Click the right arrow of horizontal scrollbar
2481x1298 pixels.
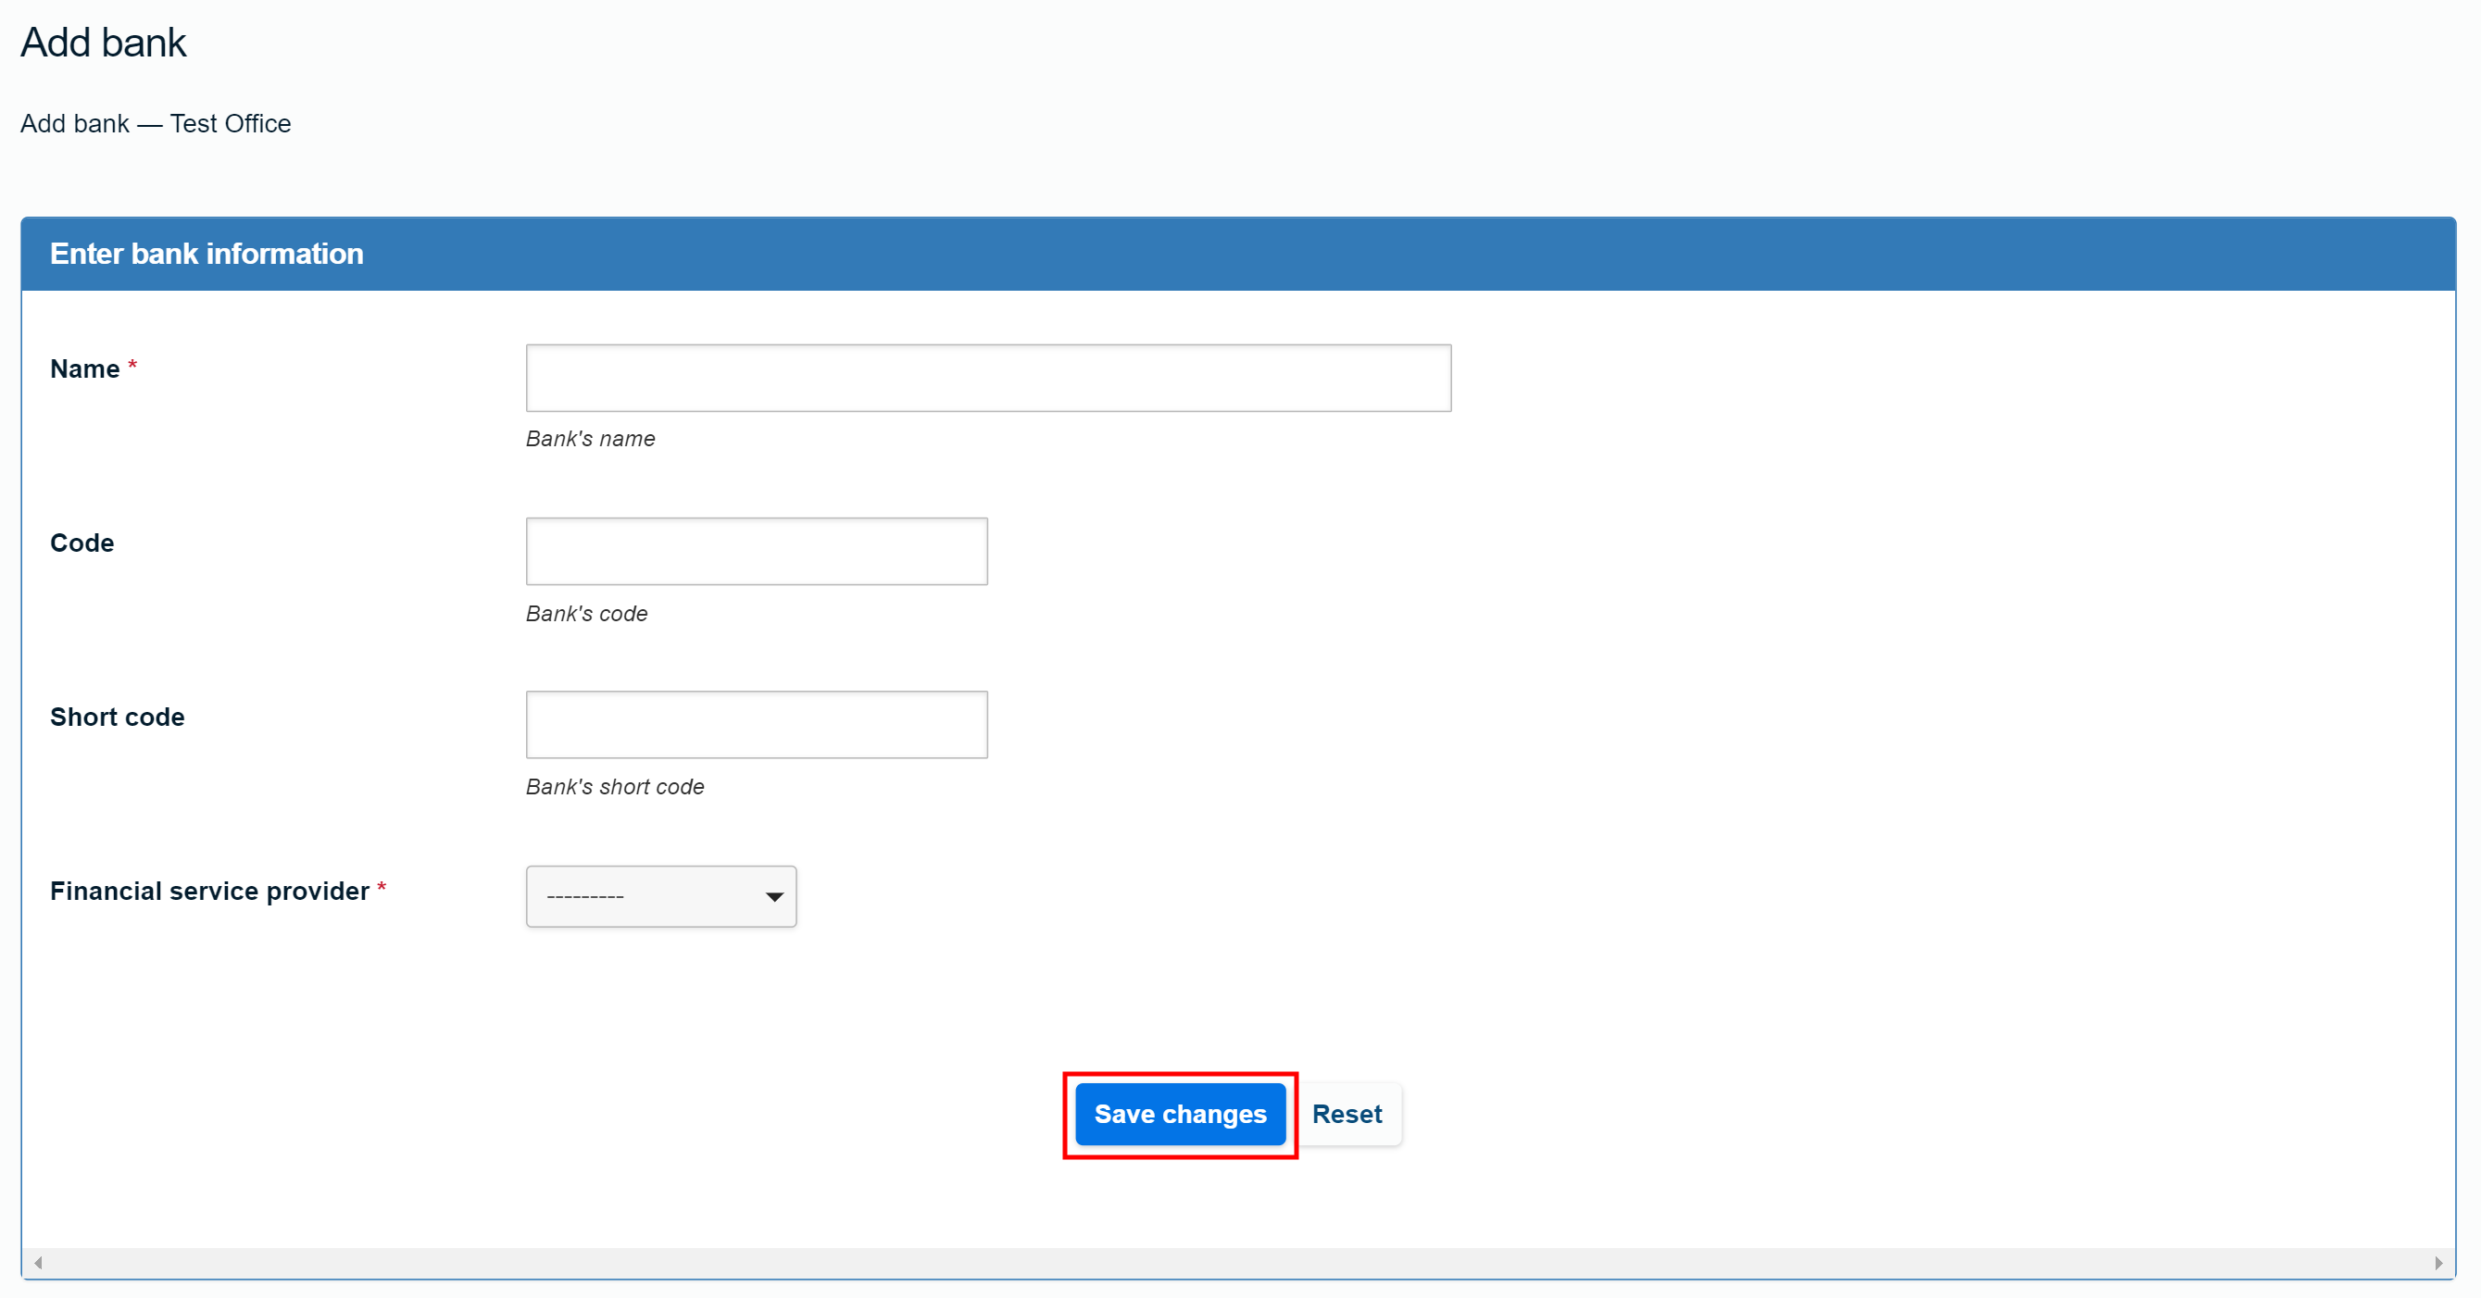click(2437, 1263)
